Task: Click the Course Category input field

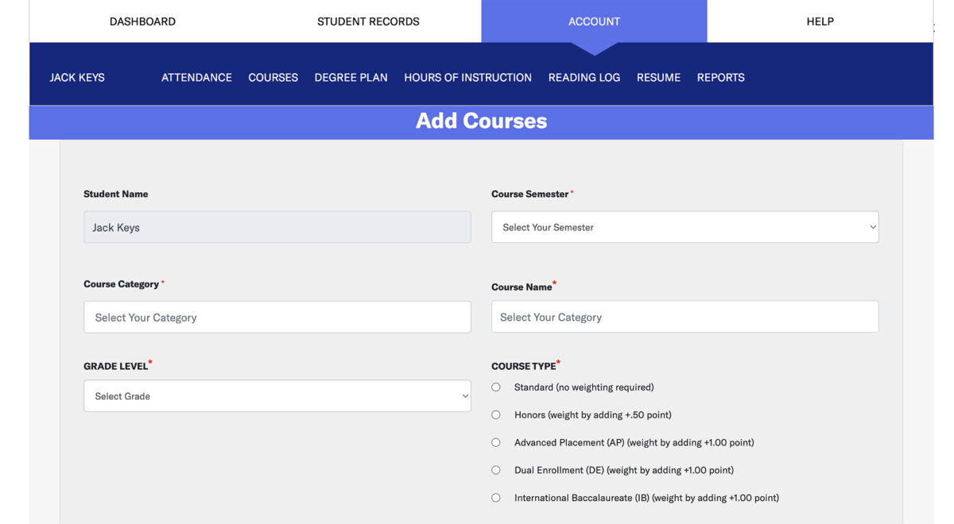Action: coord(277,317)
